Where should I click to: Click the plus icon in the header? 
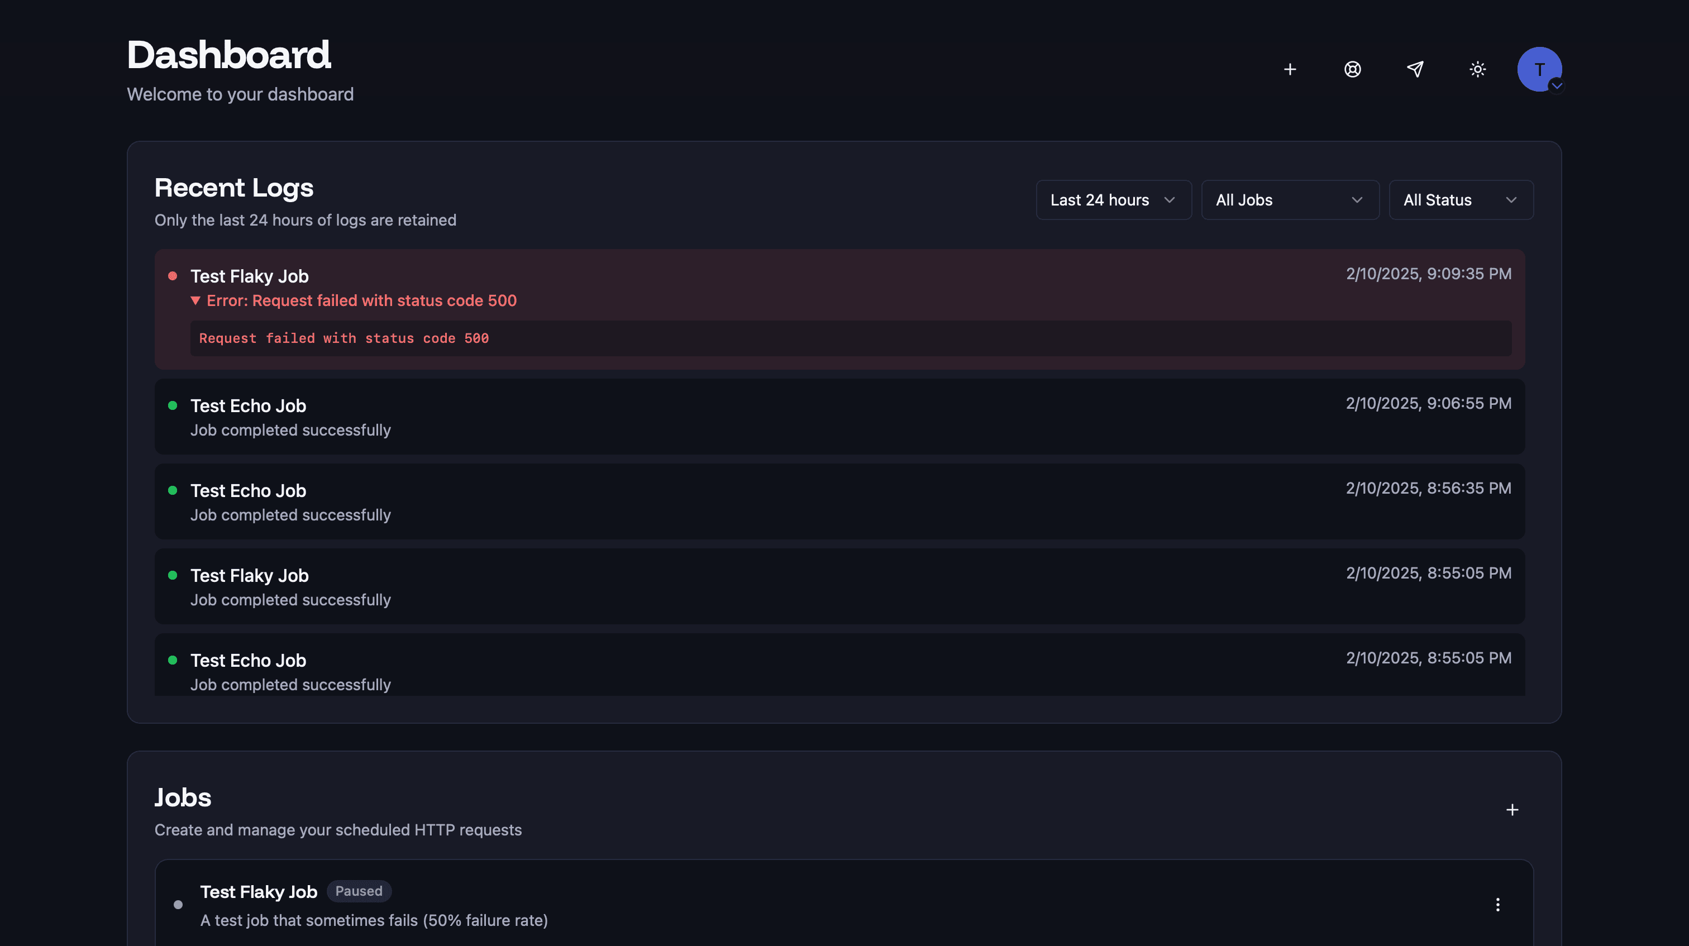click(x=1290, y=69)
